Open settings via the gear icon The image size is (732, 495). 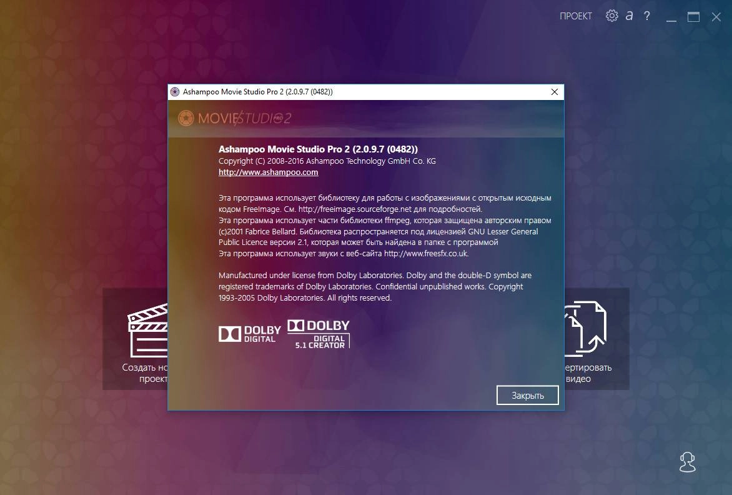pos(611,16)
